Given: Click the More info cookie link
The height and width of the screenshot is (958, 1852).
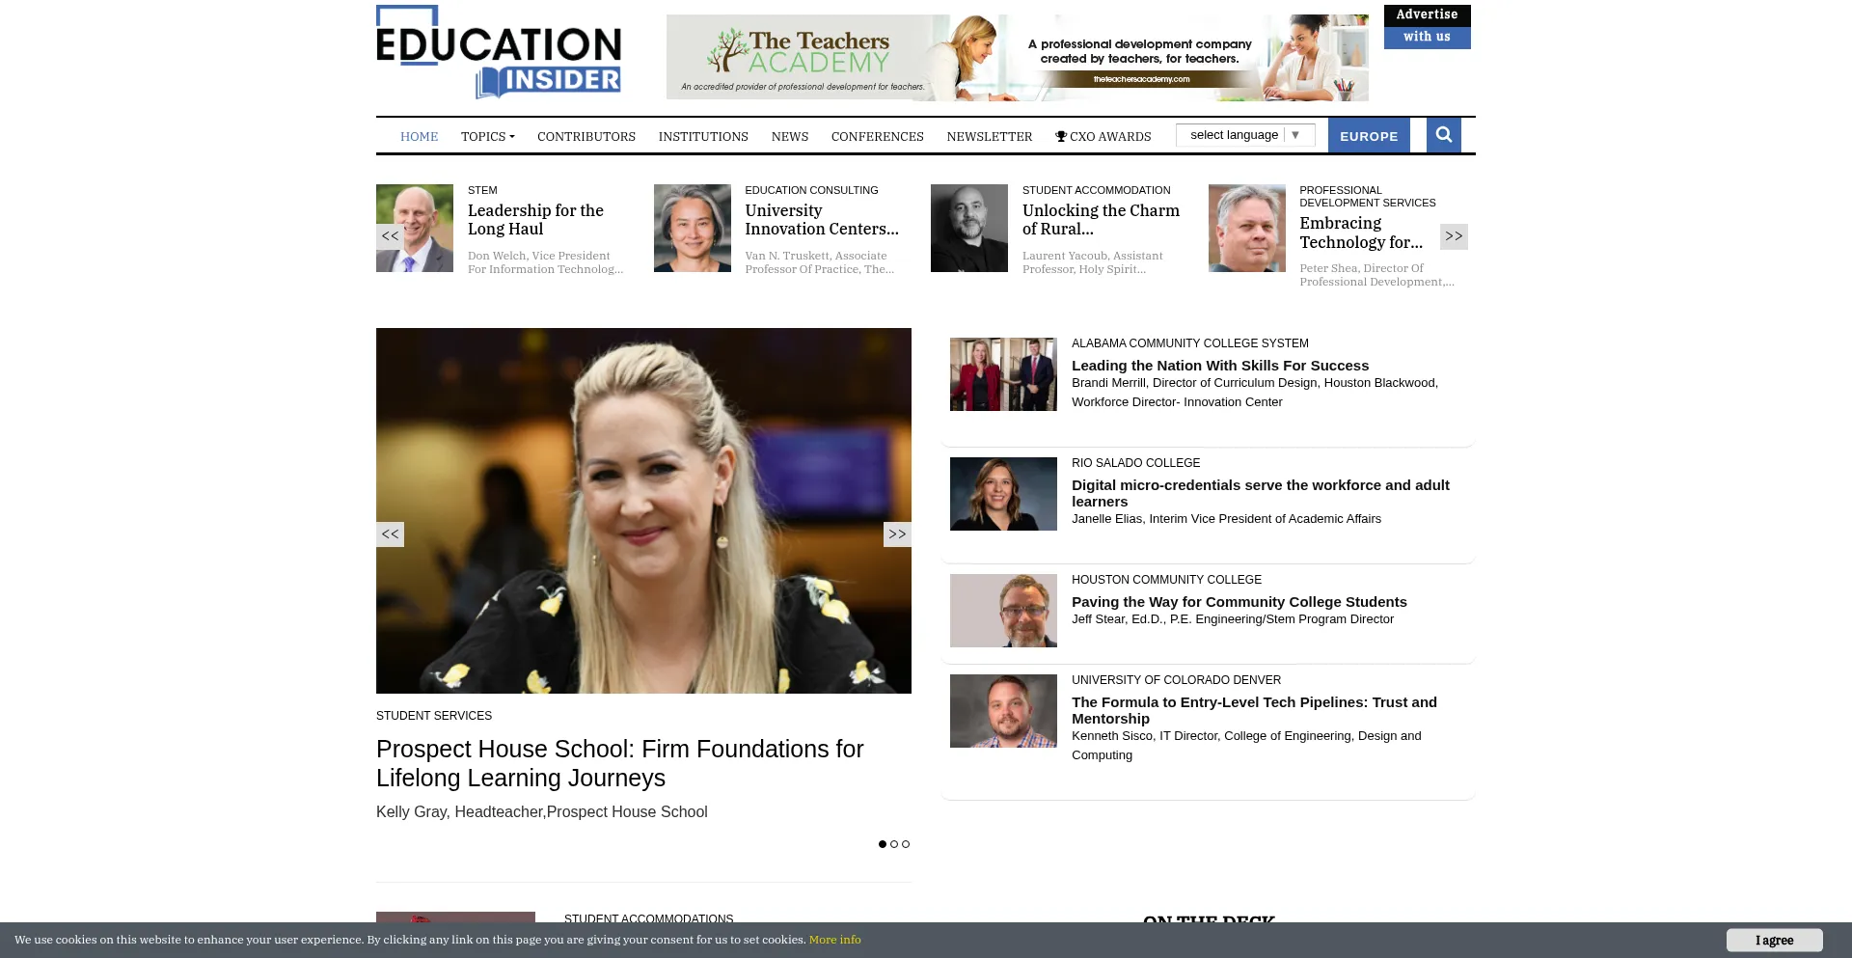Looking at the screenshot, I should [834, 940].
